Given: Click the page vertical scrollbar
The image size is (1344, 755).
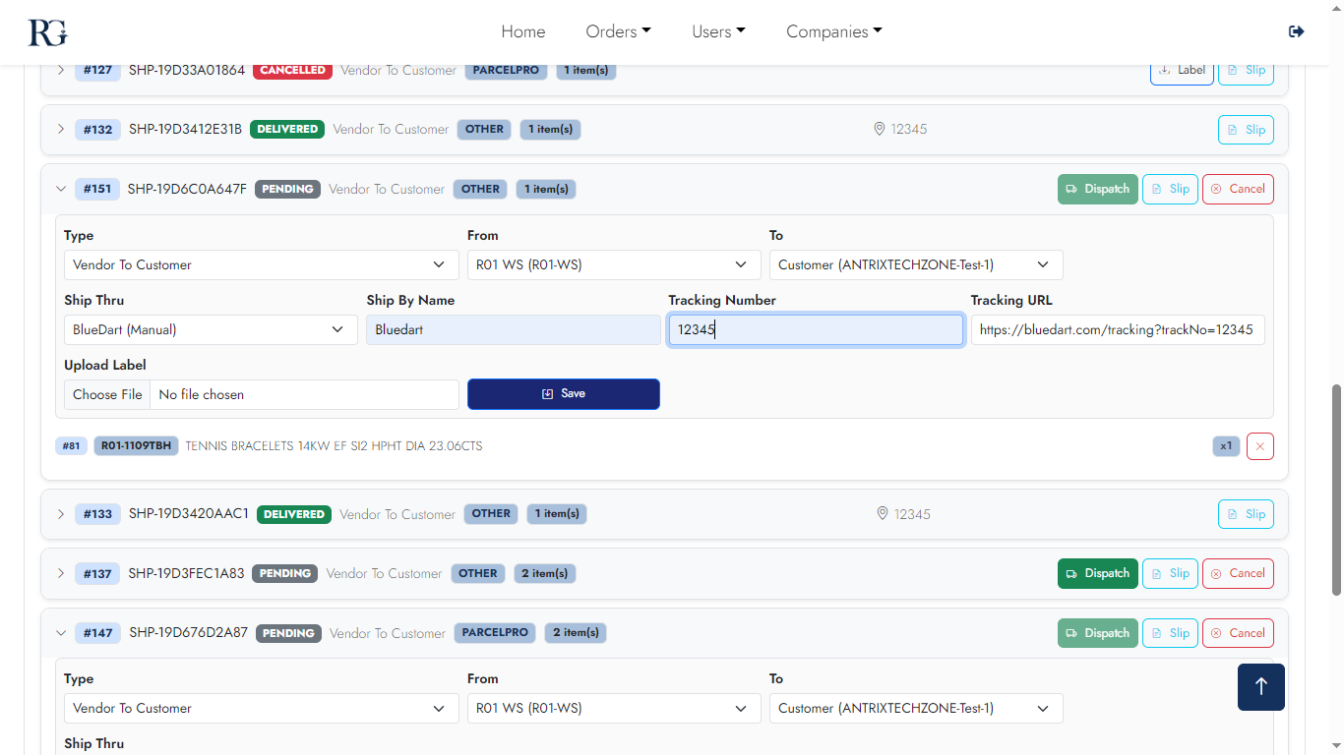Looking at the screenshot, I should (x=1336, y=490).
